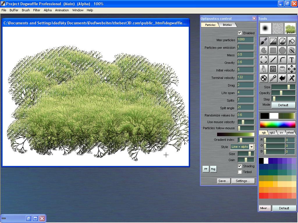Enable the Tinted checkbox
This screenshot has height=223, width=298.
(240, 172)
